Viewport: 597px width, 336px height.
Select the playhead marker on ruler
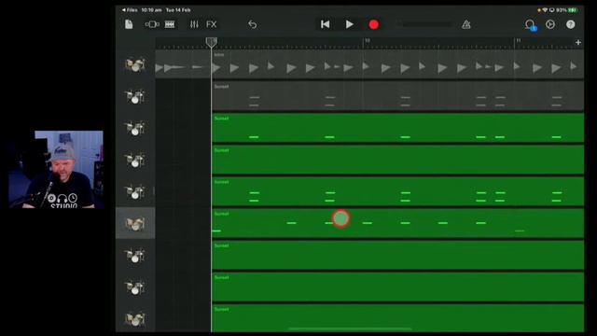tap(212, 42)
